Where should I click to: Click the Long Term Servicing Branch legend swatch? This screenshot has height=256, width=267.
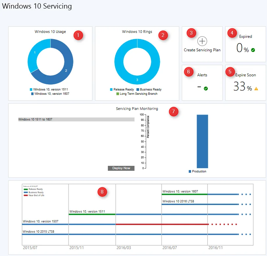tap(118, 94)
